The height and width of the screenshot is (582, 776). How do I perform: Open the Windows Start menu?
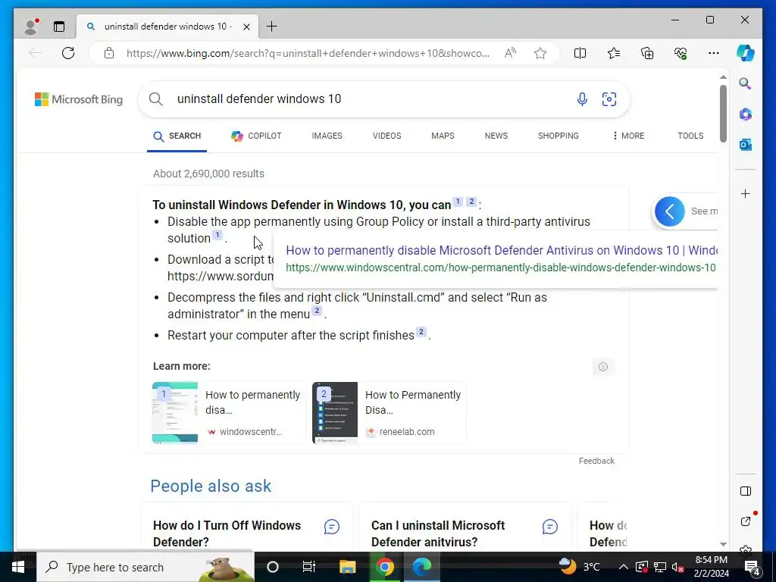click(18, 567)
